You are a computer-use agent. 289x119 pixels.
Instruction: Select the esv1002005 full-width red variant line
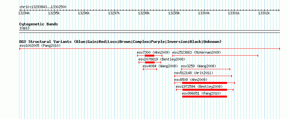[x=150, y=49]
